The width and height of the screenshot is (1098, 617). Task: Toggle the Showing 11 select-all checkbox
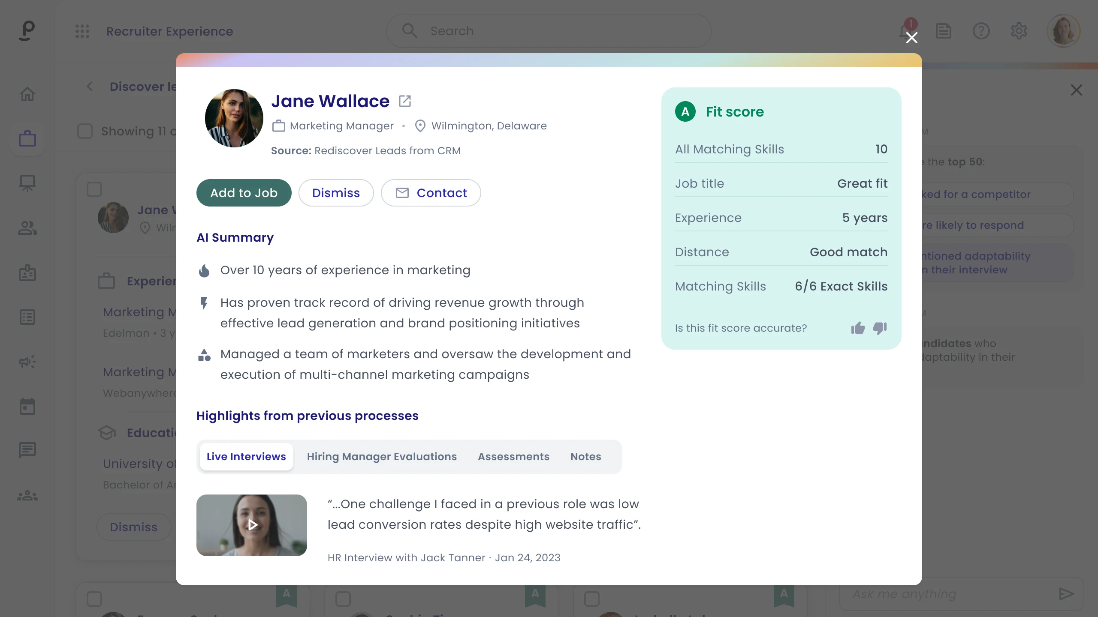point(85,131)
